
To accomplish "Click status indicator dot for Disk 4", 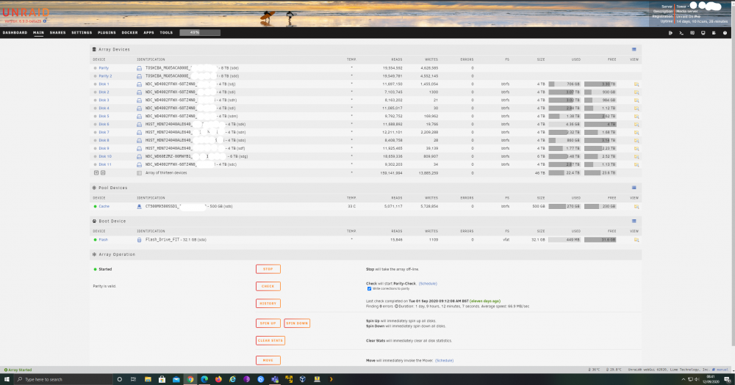I will (95, 108).
